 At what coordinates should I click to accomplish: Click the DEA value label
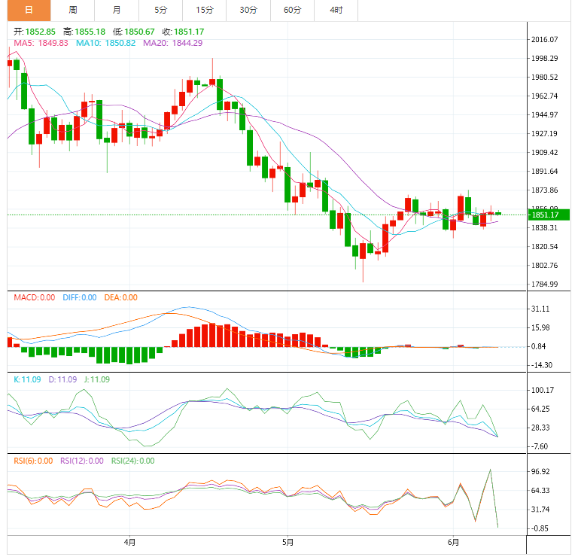[x=120, y=297]
